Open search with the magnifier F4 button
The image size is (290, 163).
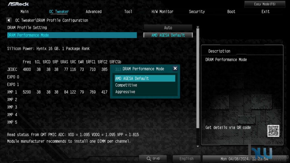(153, 158)
